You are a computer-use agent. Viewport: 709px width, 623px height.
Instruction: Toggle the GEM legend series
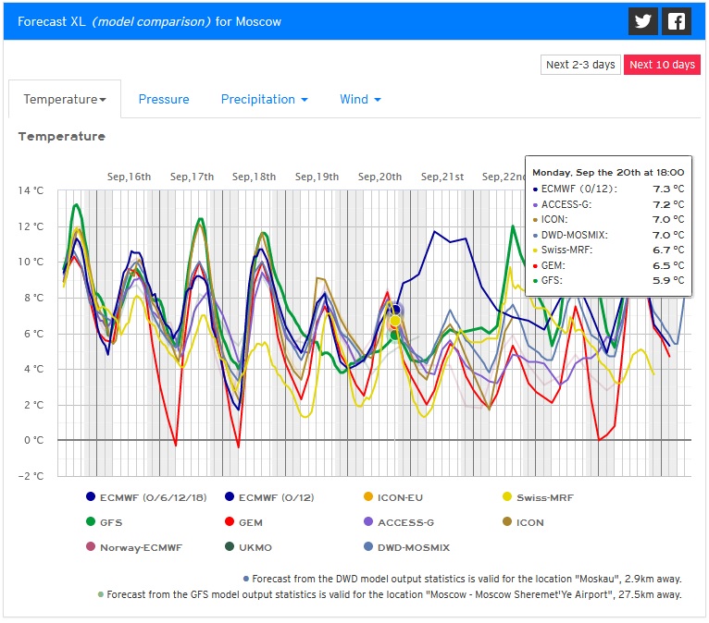(243, 522)
